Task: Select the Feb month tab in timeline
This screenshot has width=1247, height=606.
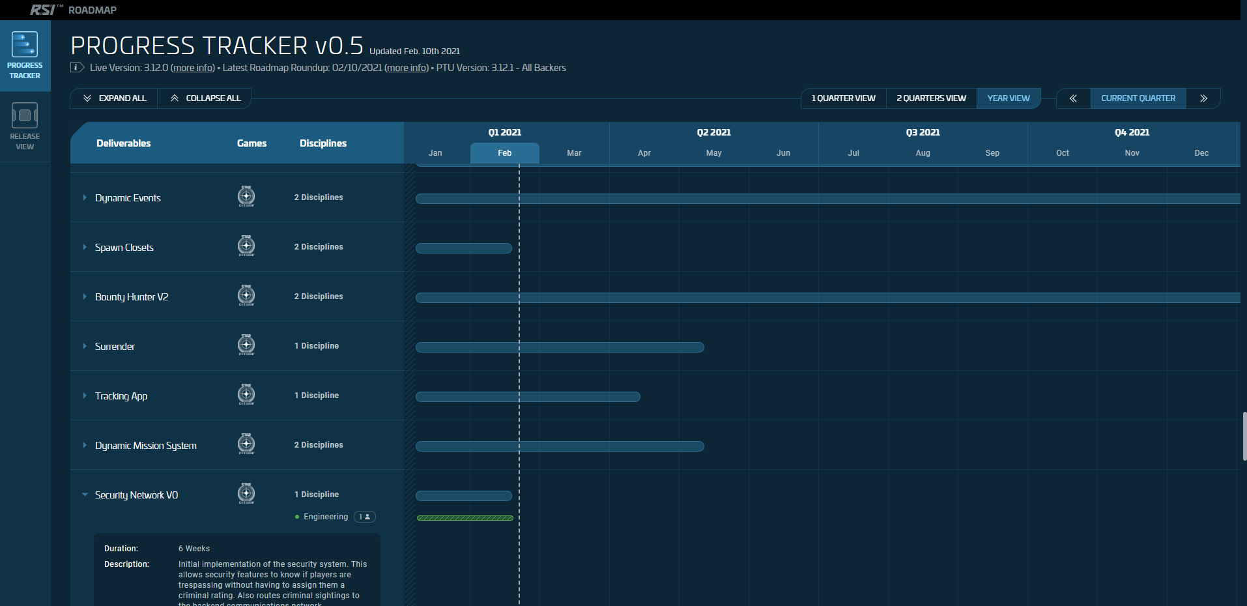Action: (504, 153)
